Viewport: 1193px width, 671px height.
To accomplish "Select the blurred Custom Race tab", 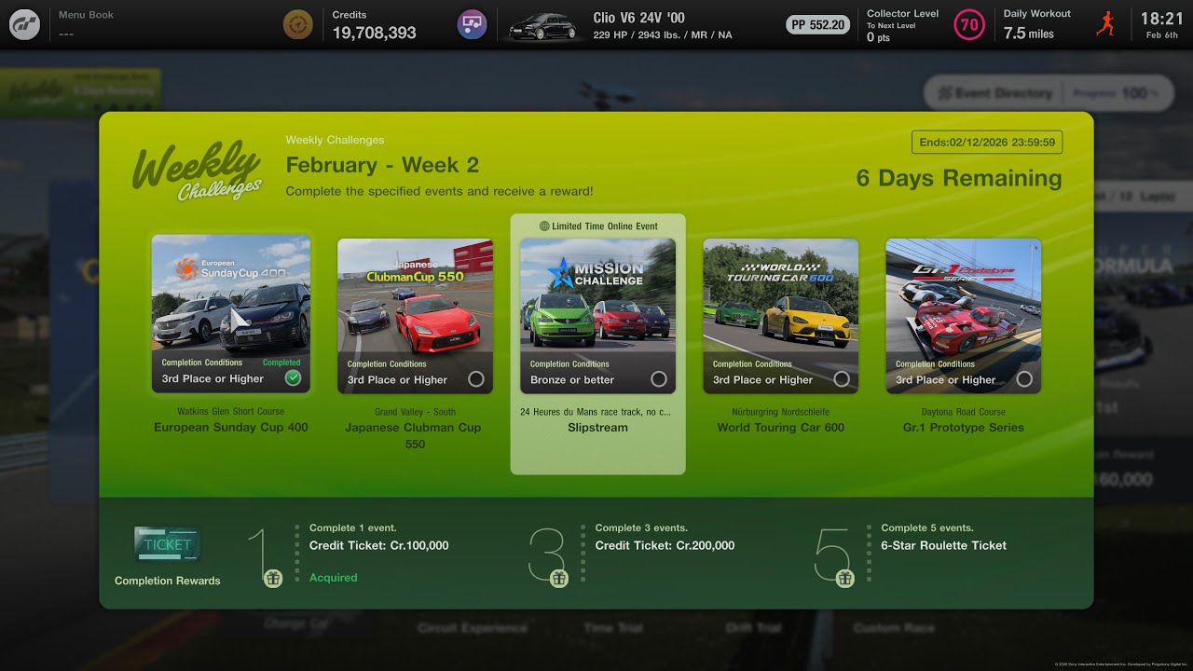I will tap(894, 628).
